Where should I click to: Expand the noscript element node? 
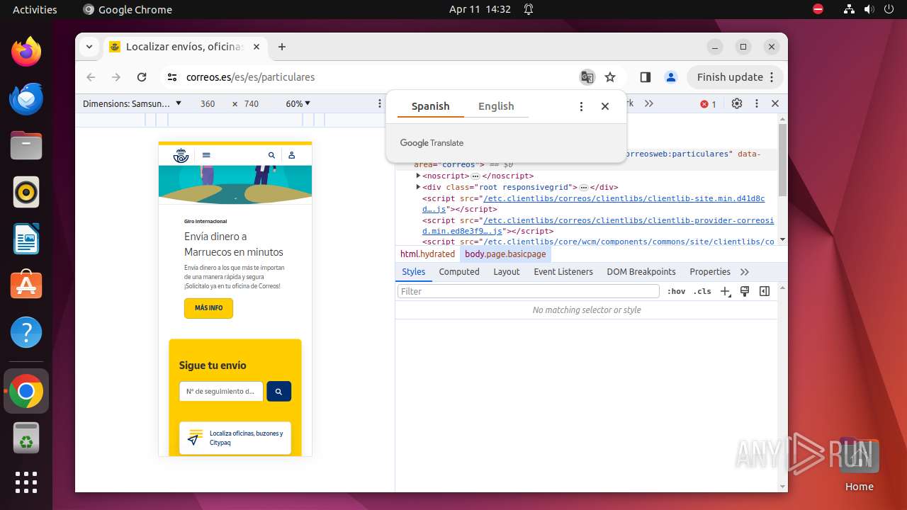coord(418,176)
